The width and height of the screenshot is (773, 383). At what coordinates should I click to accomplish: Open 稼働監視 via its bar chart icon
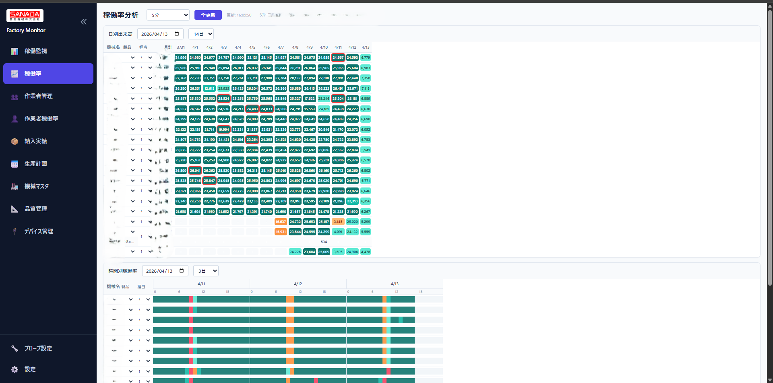(14, 51)
